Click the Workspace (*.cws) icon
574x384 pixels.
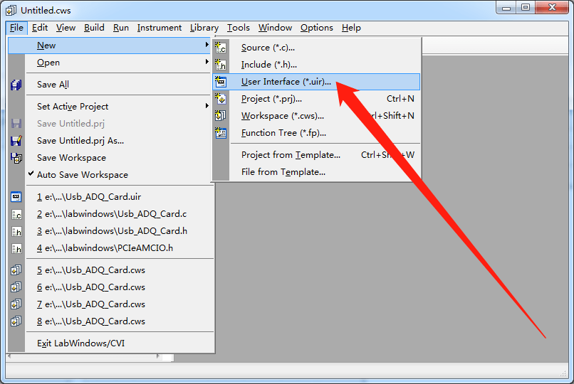220,116
